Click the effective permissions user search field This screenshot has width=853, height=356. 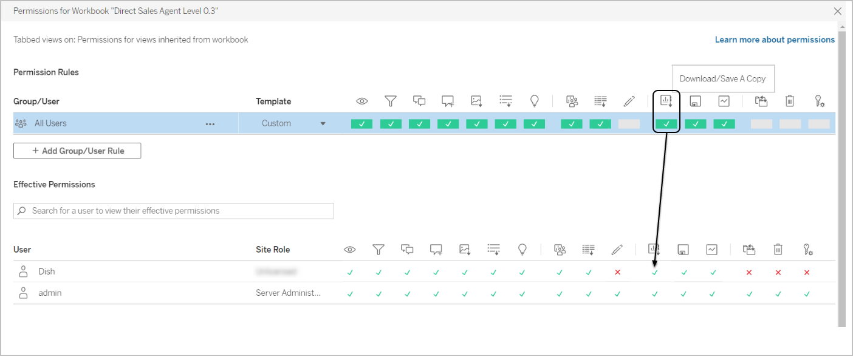pos(174,211)
